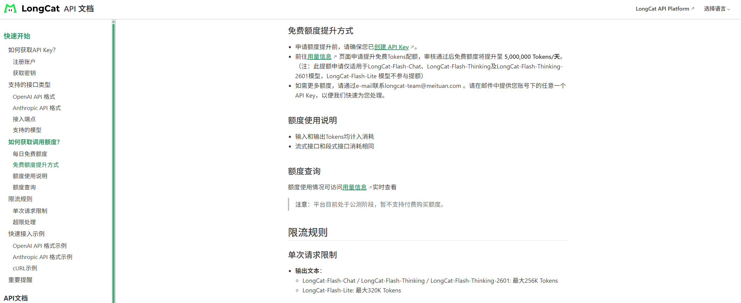The image size is (741, 303).
Task: Select 如何获取API Key? in the sidebar
Action: pyautogui.click(x=32, y=50)
